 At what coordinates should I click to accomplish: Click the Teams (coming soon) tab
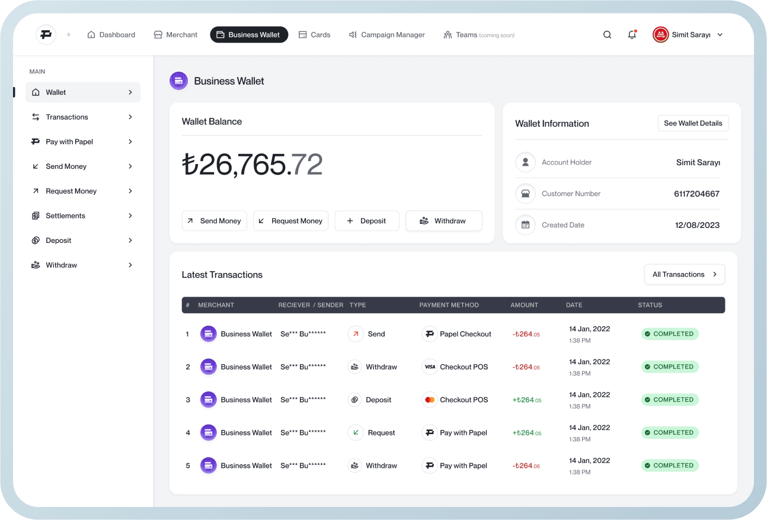pyautogui.click(x=479, y=35)
